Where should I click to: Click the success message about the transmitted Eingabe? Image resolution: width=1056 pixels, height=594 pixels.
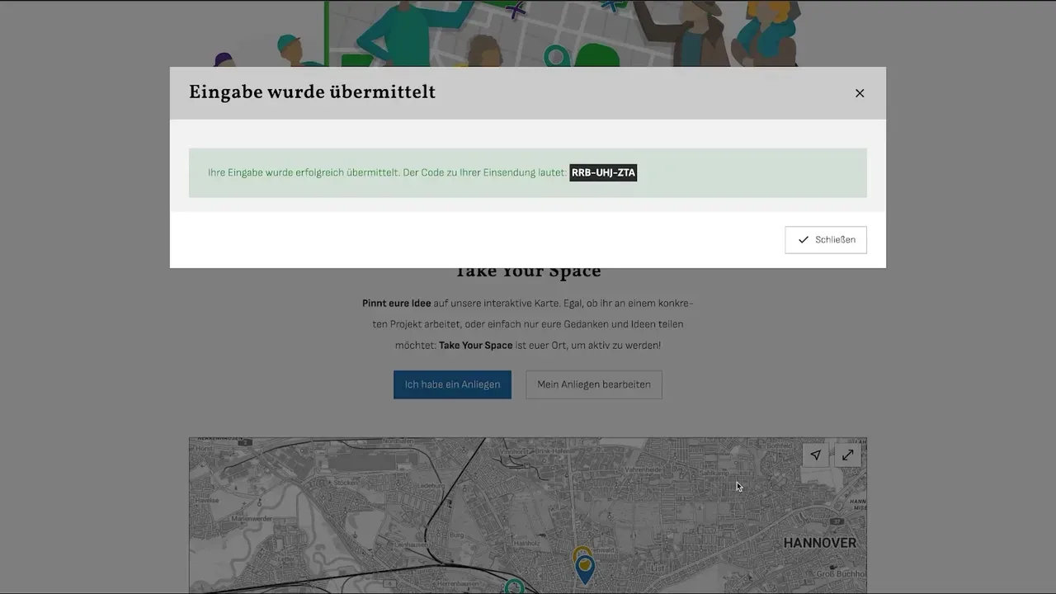point(528,172)
